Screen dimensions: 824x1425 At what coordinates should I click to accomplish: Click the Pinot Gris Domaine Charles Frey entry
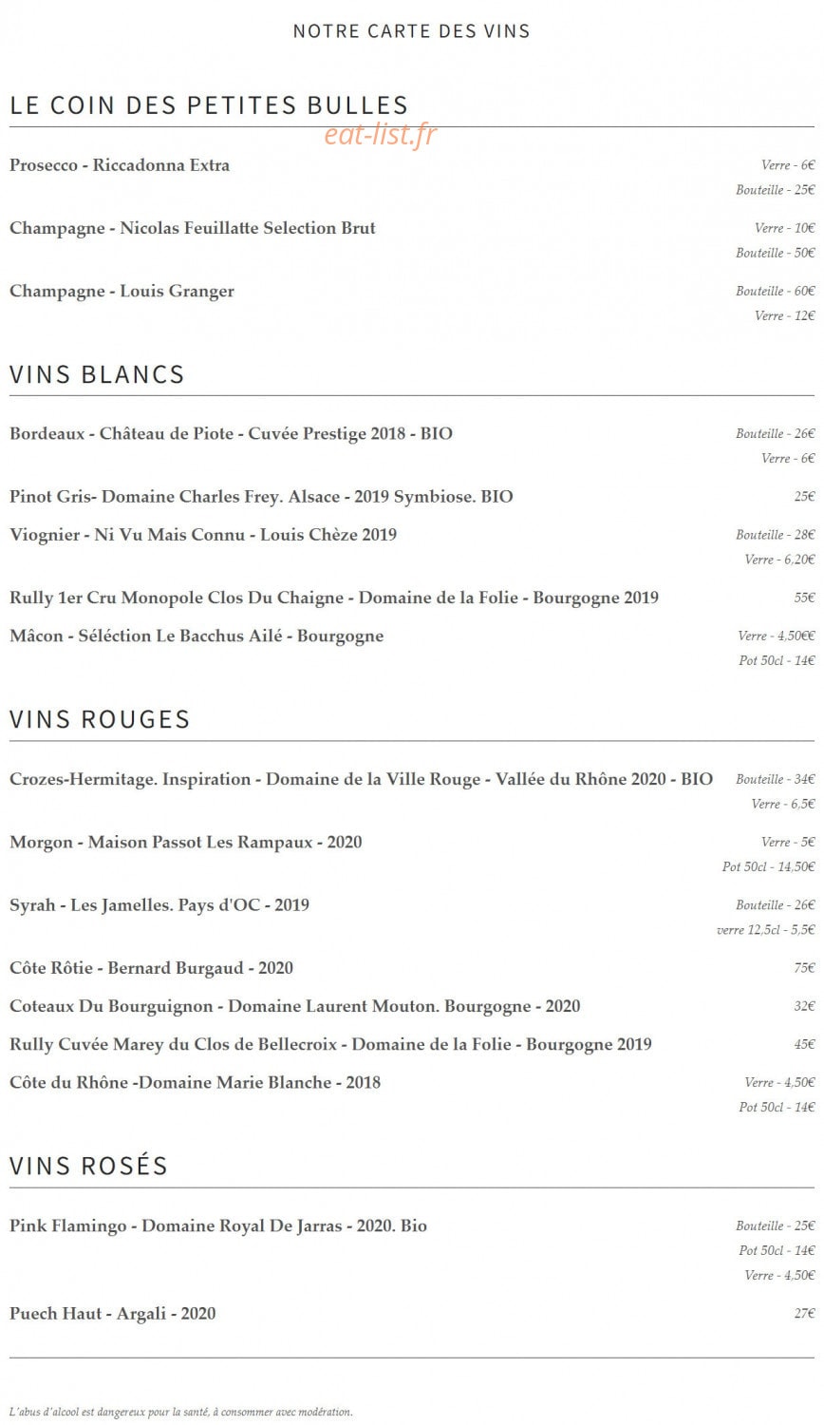[x=261, y=497]
